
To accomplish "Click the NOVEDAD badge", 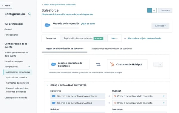I will click(x=98, y=39).
